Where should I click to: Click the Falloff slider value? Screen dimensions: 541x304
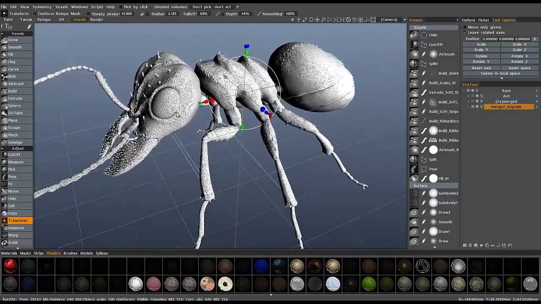click(203, 14)
